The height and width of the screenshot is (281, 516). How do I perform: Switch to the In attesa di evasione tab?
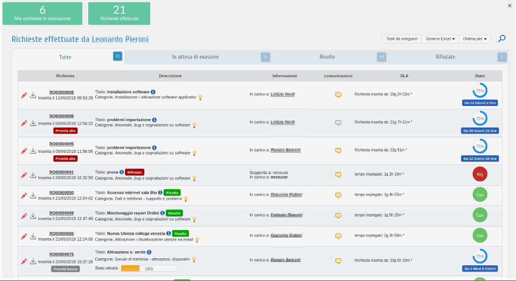[x=196, y=57]
